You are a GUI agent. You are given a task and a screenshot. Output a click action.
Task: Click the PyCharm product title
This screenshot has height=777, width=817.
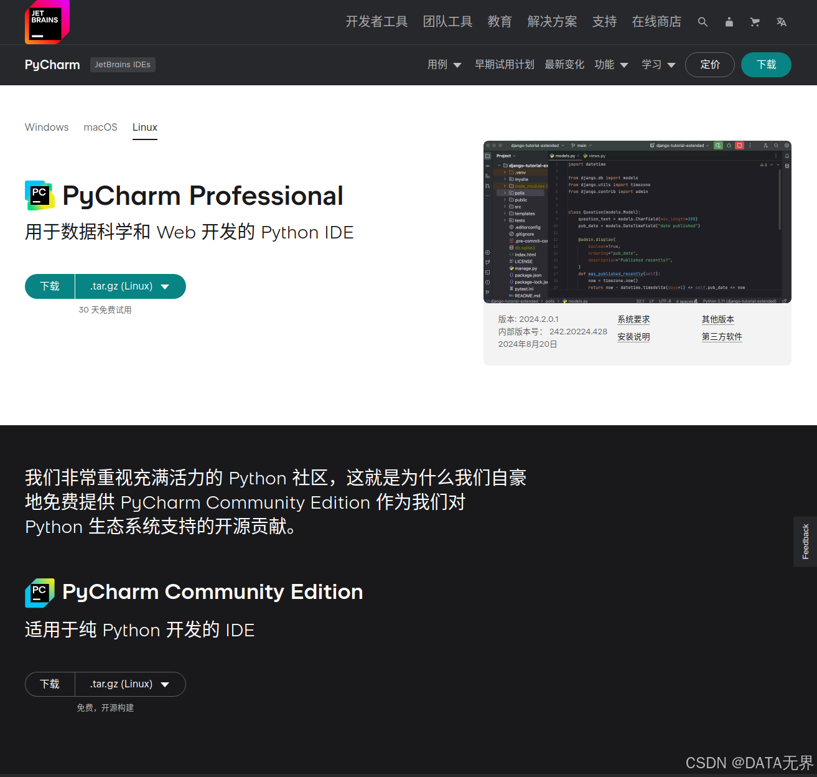[52, 65]
